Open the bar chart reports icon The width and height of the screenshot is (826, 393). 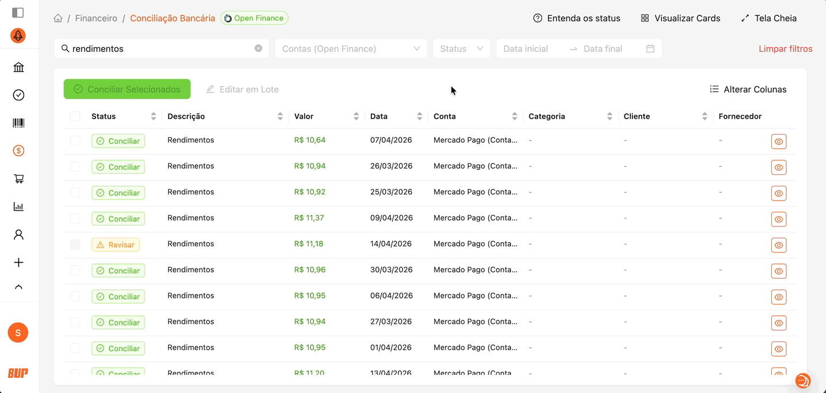pos(18,206)
